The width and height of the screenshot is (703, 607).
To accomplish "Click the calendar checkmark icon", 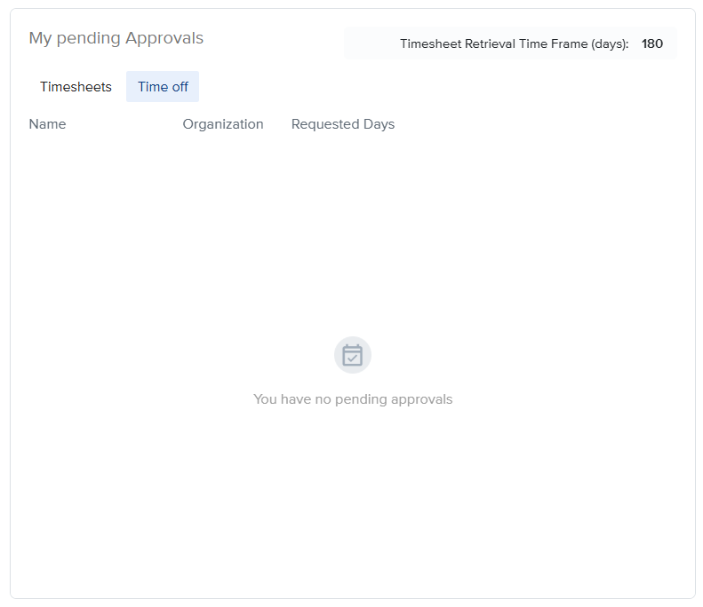I will pos(353,355).
